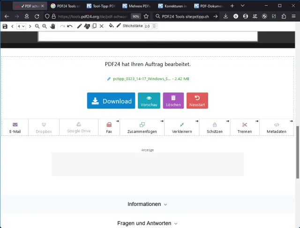The width and height of the screenshot is (300, 228).
Task: Click the browser home icon
Action: click(27, 16)
